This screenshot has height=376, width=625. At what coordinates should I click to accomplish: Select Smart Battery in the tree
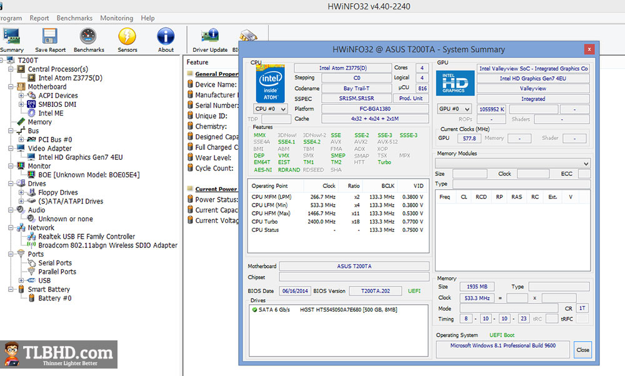(x=49, y=289)
